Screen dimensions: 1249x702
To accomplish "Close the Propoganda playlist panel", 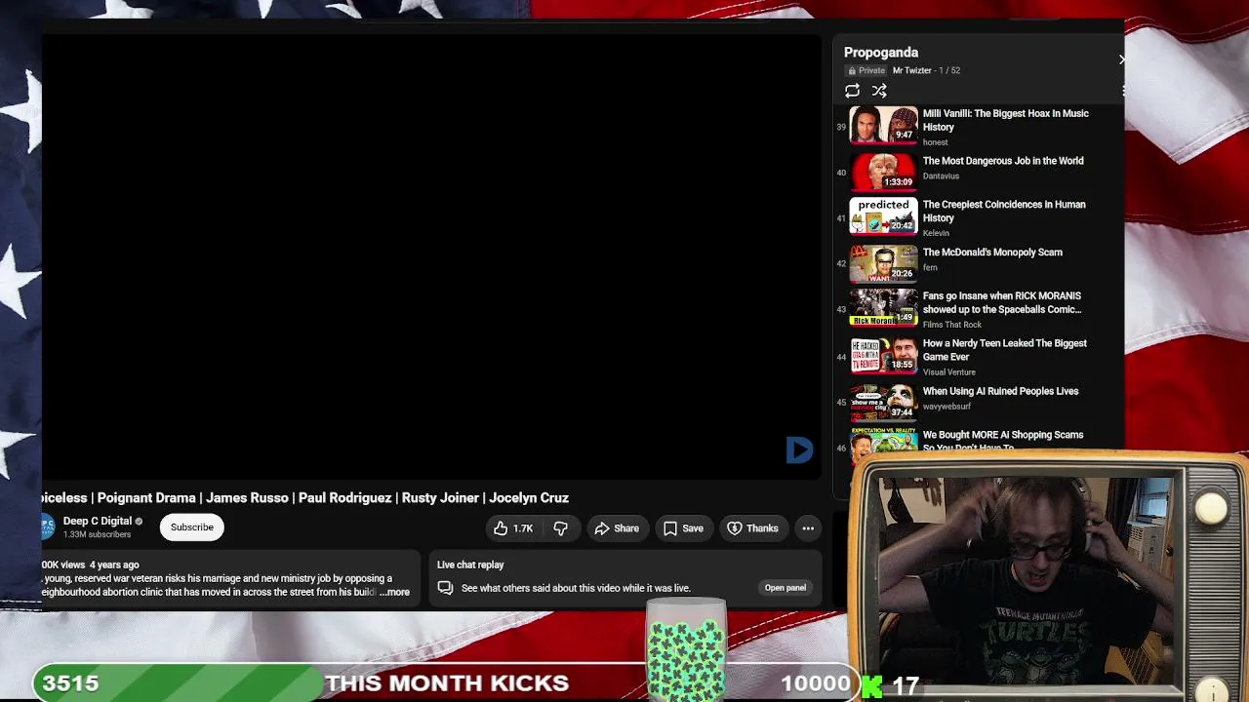I will [1121, 59].
